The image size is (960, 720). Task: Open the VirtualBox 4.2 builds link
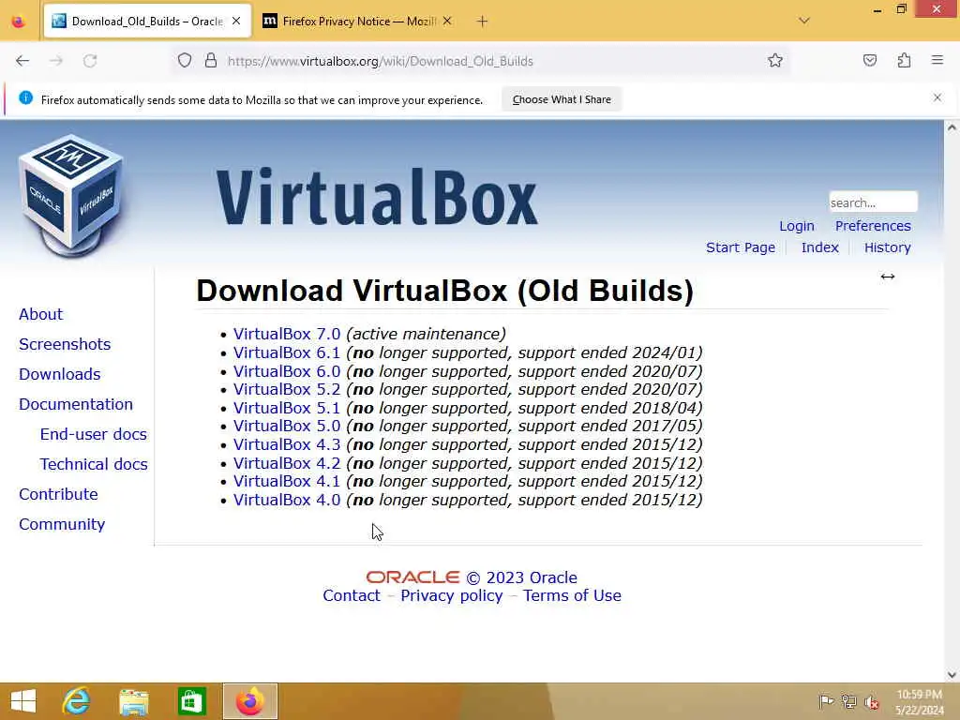click(x=287, y=463)
